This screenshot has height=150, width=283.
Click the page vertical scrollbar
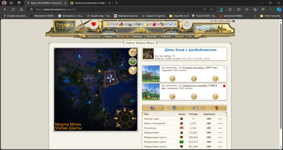[x=280, y=76]
